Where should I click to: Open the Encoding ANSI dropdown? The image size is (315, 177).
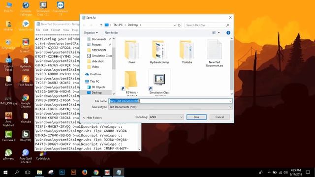[x=166, y=117]
